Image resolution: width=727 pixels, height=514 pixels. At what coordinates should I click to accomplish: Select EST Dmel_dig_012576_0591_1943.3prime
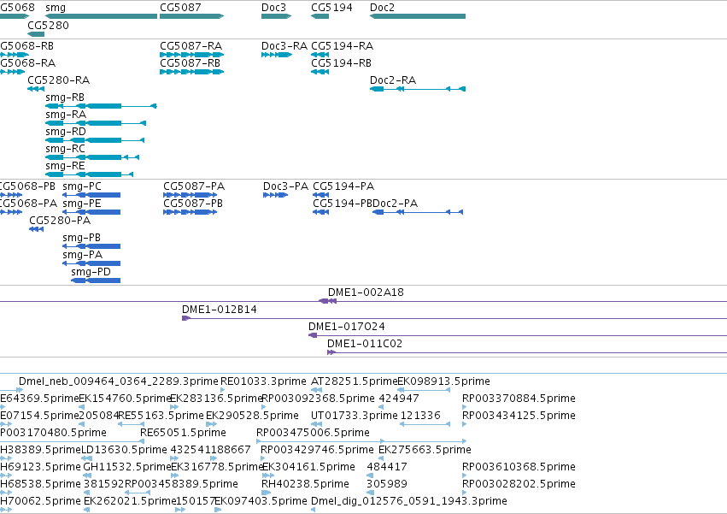[x=314, y=510]
